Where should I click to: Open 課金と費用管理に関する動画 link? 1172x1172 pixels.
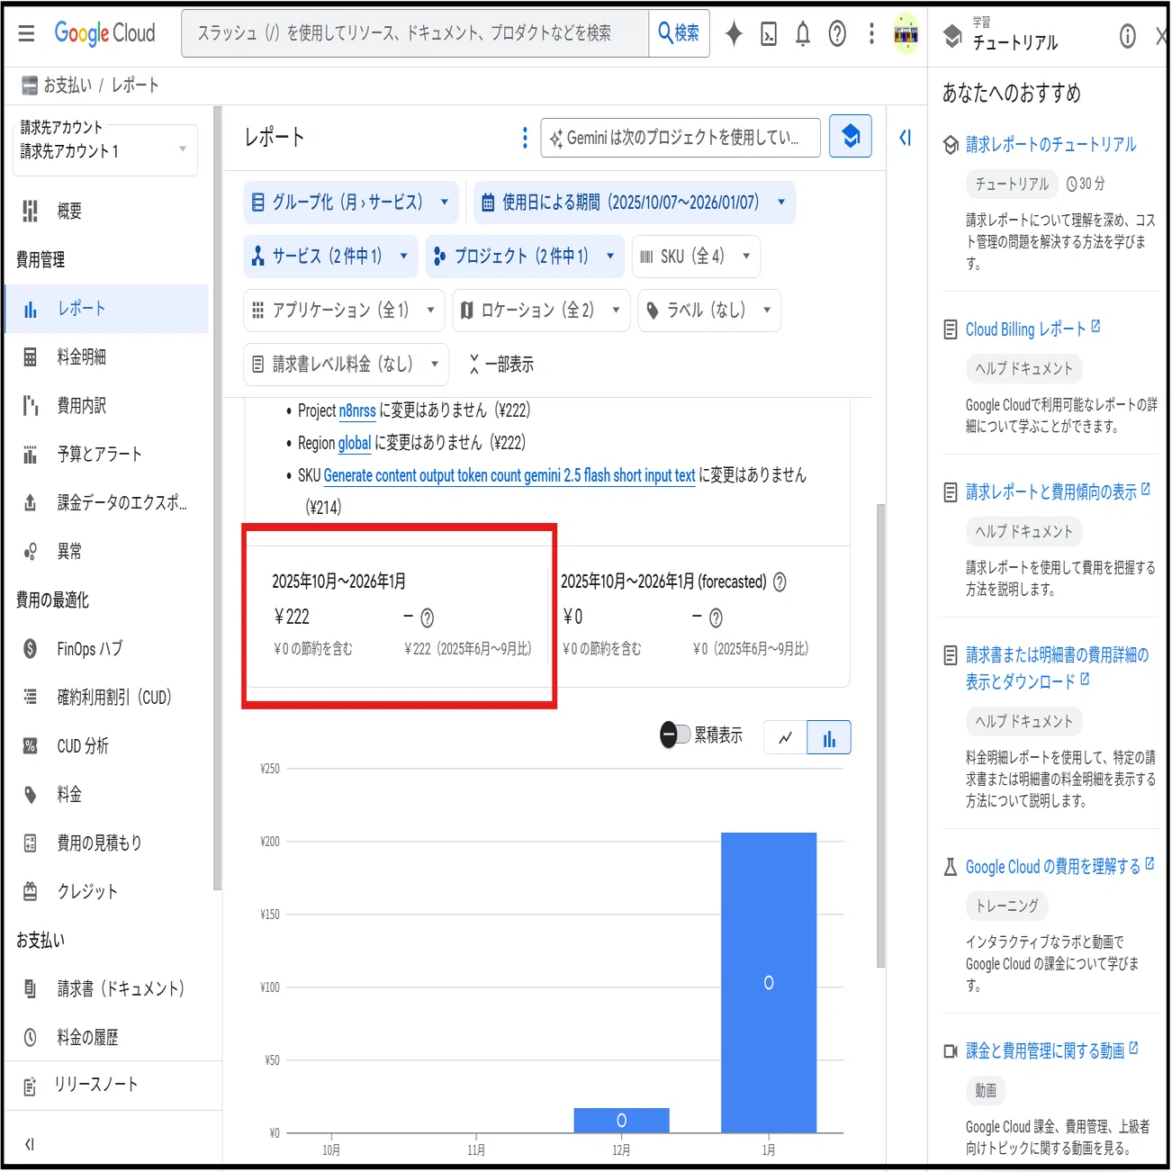coord(1051,1050)
